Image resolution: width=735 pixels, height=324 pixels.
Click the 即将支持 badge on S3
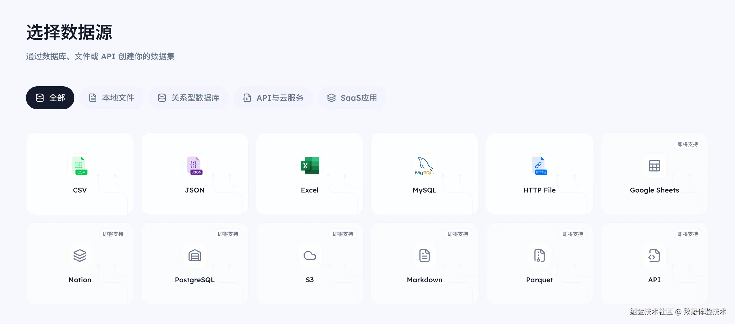[x=343, y=234]
